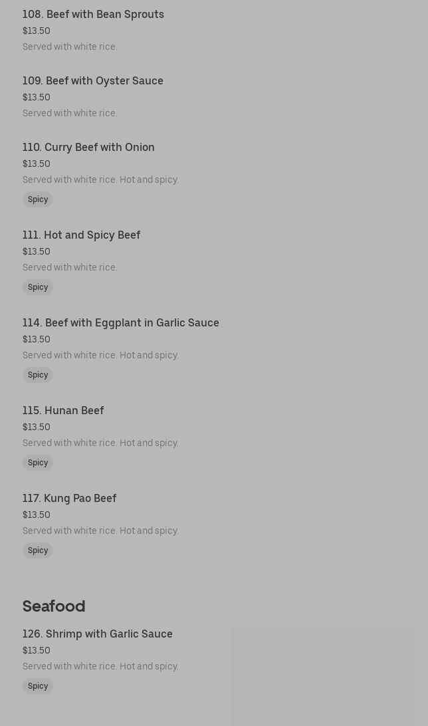The height and width of the screenshot is (726, 428).
Task: Click Hunan Beef description text
Action: pos(100,443)
